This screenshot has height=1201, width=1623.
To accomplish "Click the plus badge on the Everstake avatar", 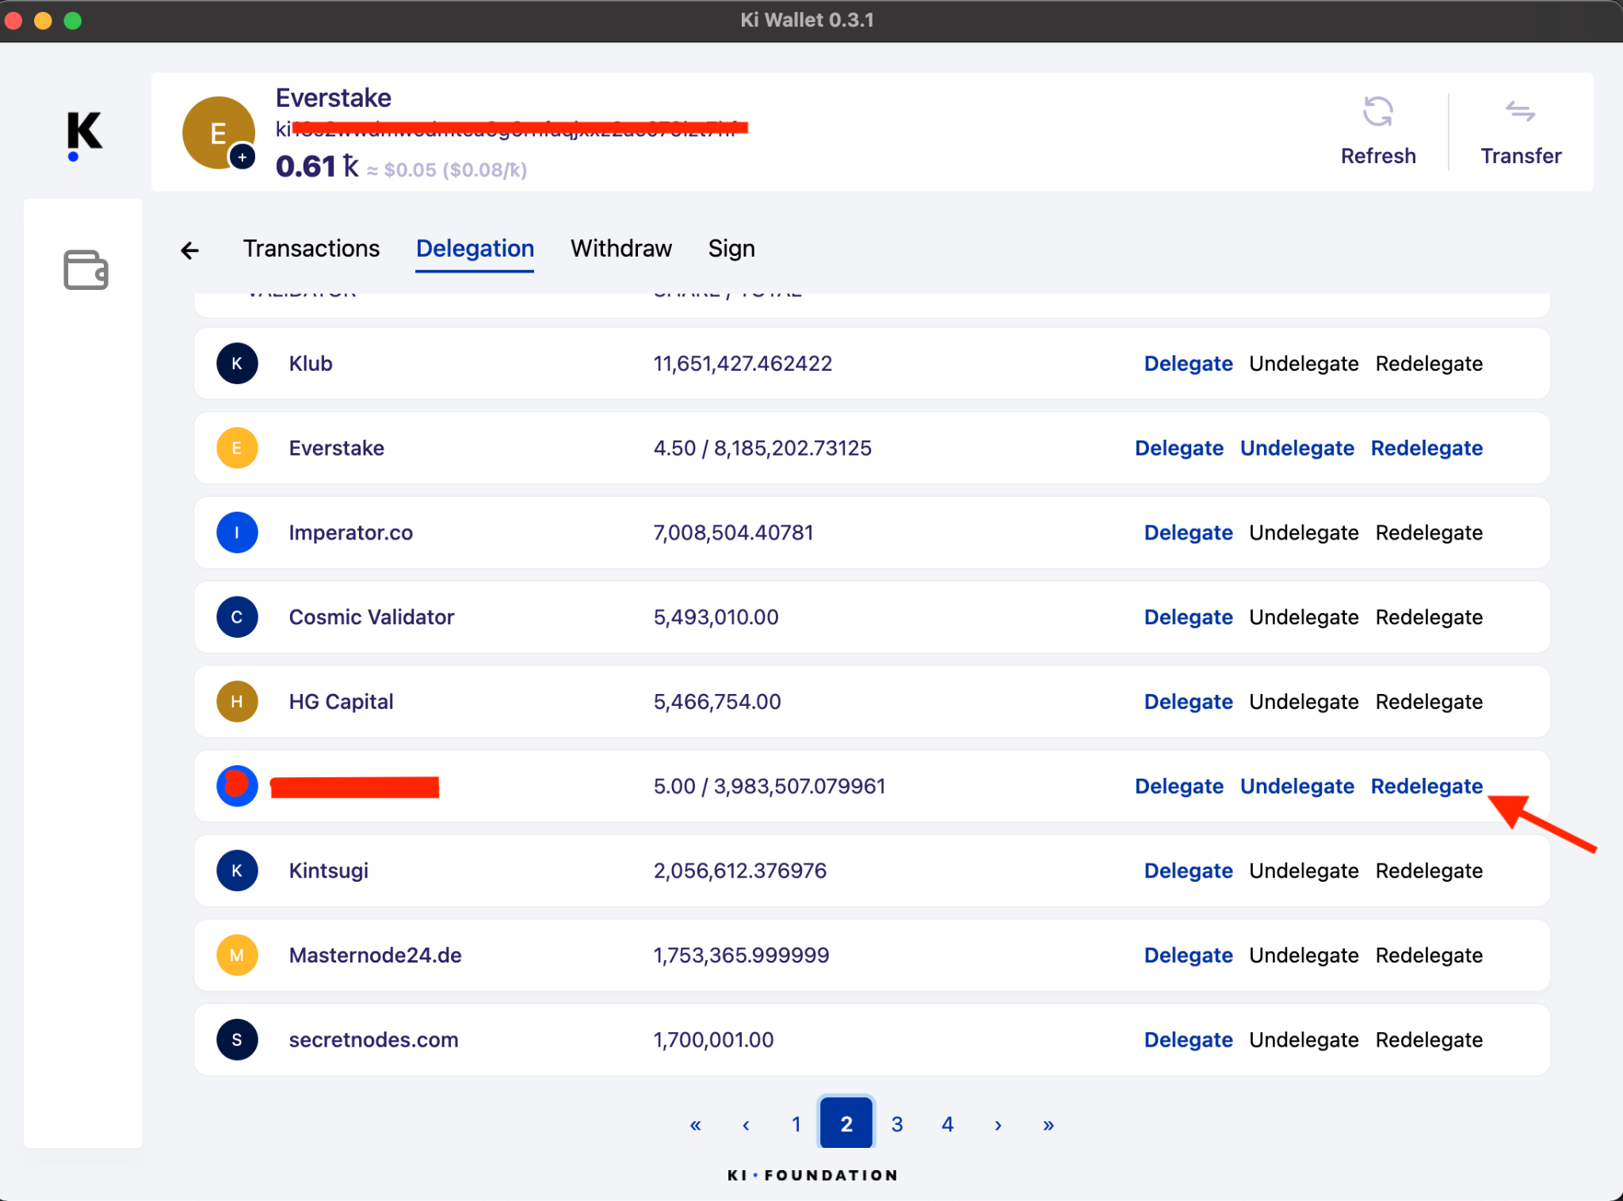I will click(x=242, y=157).
